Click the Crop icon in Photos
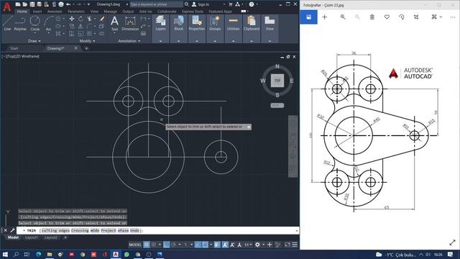This screenshot has width=460, height=259. [416, 17]
